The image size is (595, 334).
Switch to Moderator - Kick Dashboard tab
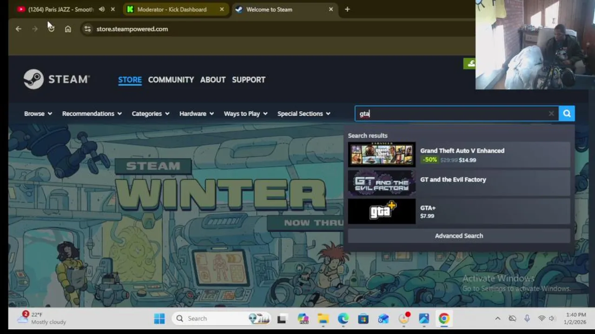172,9
